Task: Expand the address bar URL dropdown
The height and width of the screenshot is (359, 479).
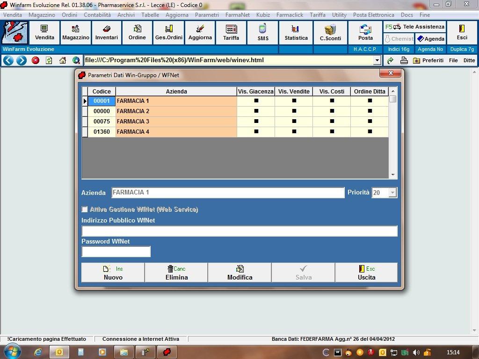Action: [377, 60]
